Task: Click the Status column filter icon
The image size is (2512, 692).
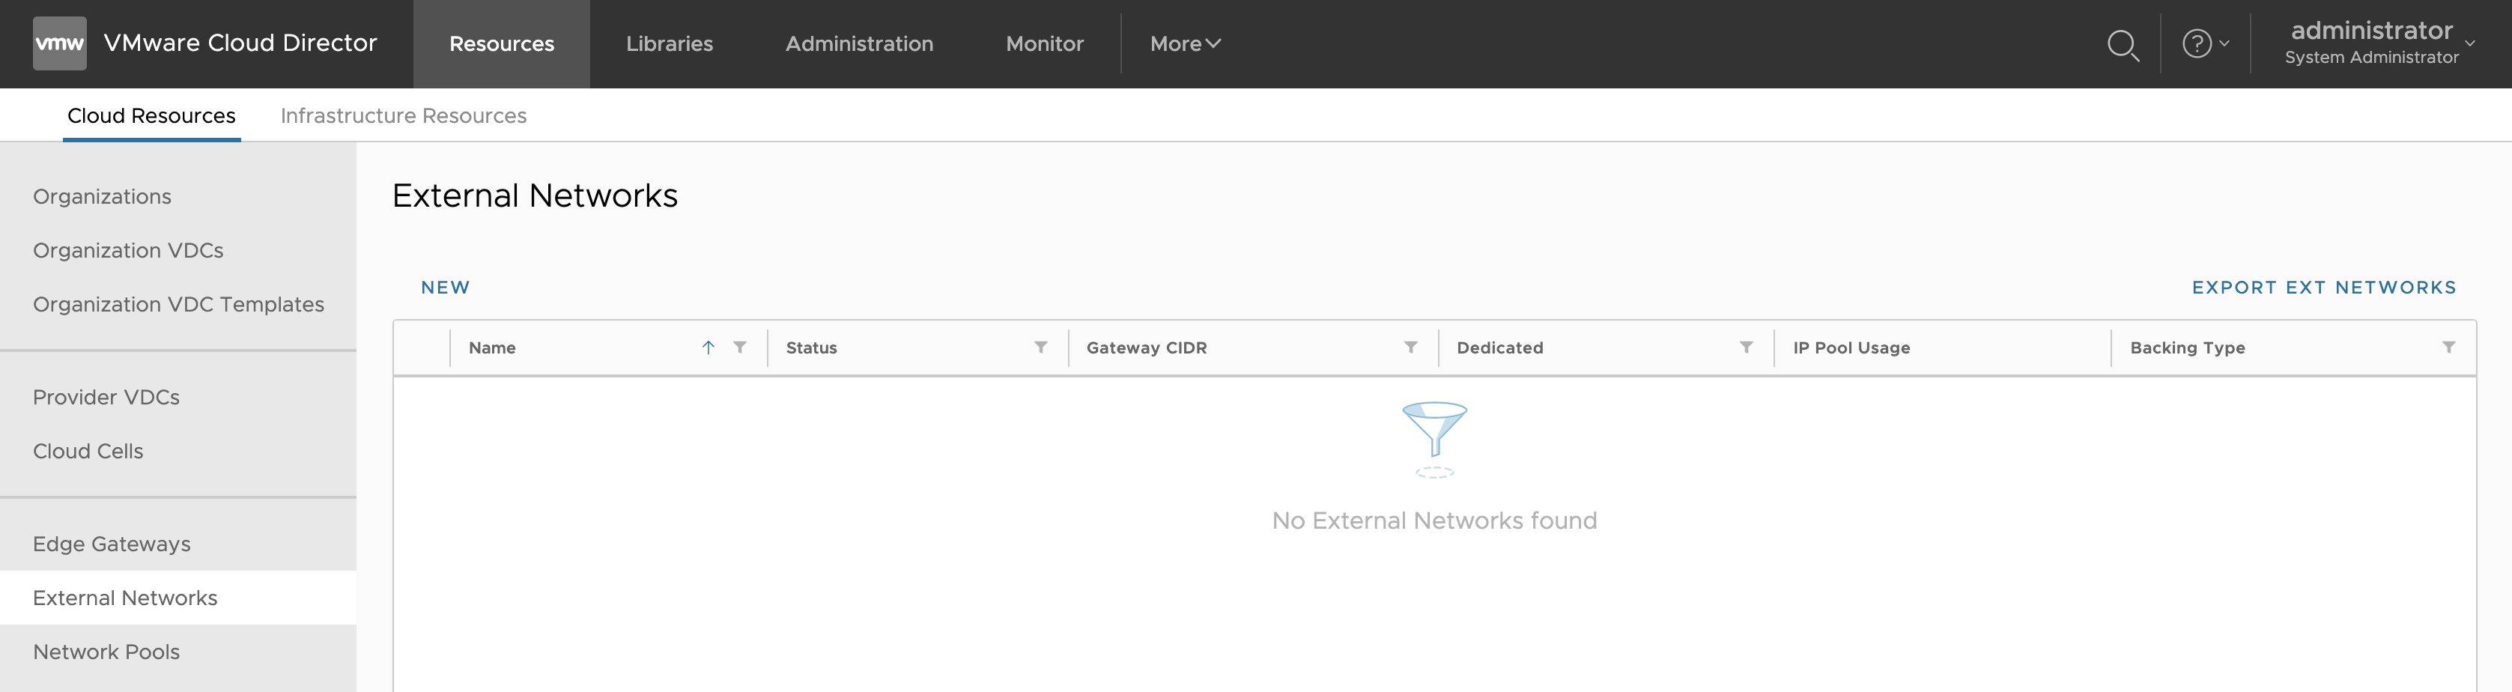Action: point(1040,348)
